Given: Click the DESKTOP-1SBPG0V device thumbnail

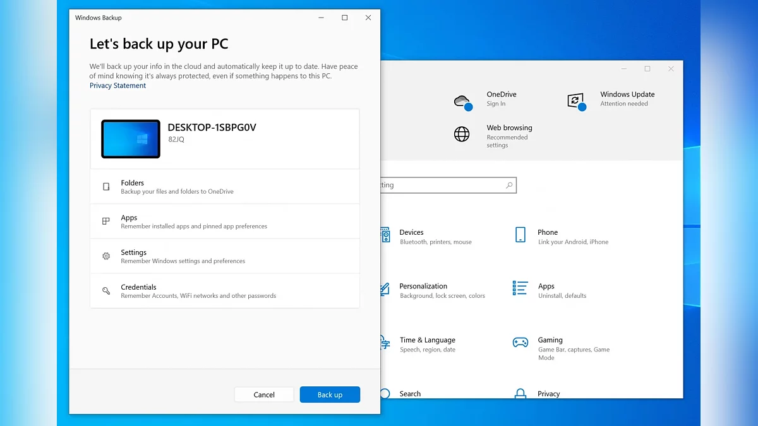Looking at the screenshot, I should 131,139.
